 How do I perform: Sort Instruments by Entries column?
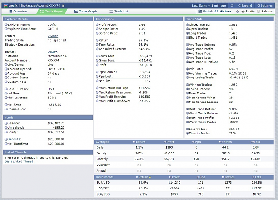[230, 177]
